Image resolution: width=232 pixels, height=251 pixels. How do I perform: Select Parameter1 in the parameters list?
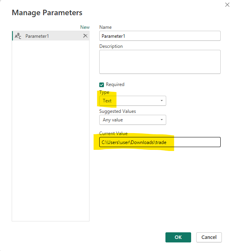[x=51, y=36]
